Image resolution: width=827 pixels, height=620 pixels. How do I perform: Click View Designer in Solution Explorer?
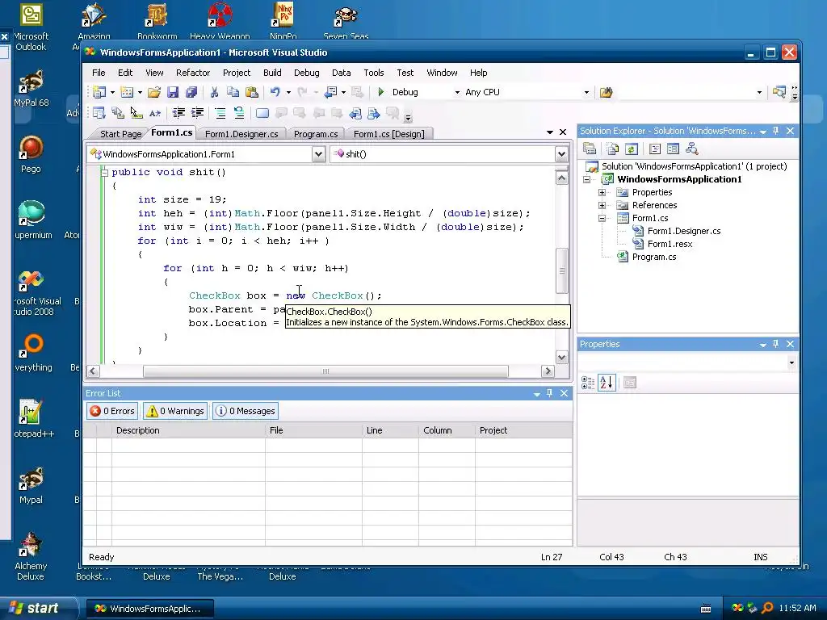click(x=673, y=149)
